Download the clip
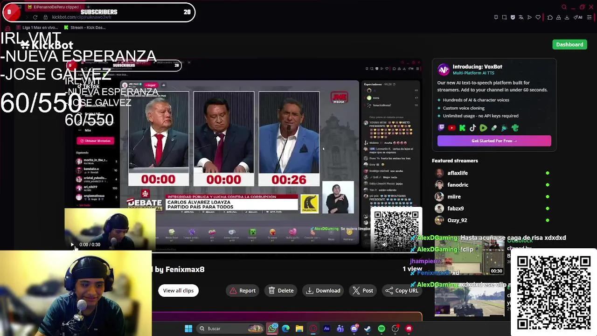The width and height of the screenshot is (597, 336). [323, 290]
